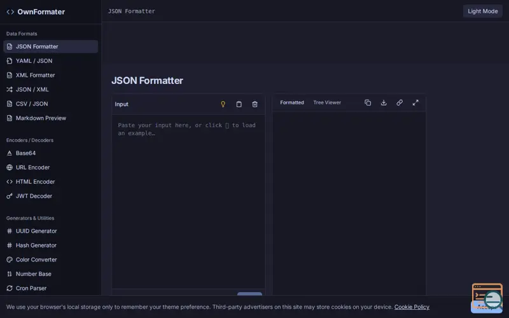Click the Color Converter palette icon

tap(10, 259)
